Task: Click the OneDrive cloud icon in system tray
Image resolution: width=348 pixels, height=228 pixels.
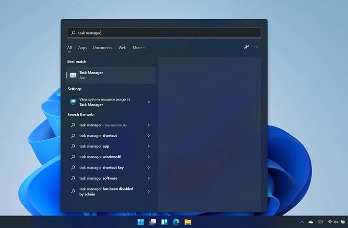Action: tap(311, 222)
